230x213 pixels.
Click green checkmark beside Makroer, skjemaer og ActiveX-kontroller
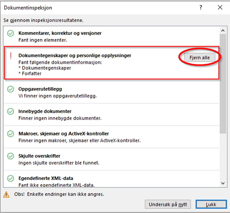coord(10,134)
